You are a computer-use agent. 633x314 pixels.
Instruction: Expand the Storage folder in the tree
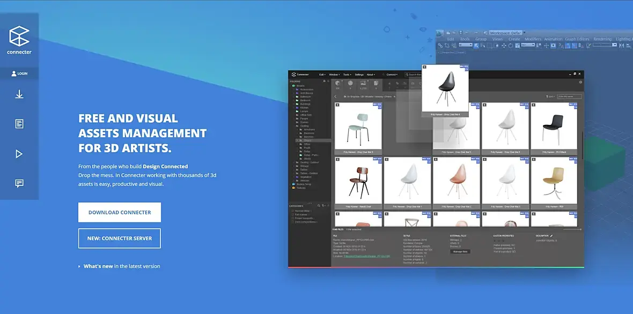[x=293, y=166]
